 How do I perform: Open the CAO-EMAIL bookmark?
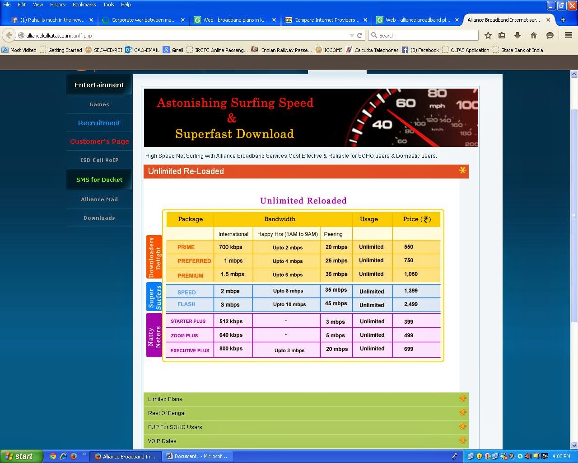[142, 50]
